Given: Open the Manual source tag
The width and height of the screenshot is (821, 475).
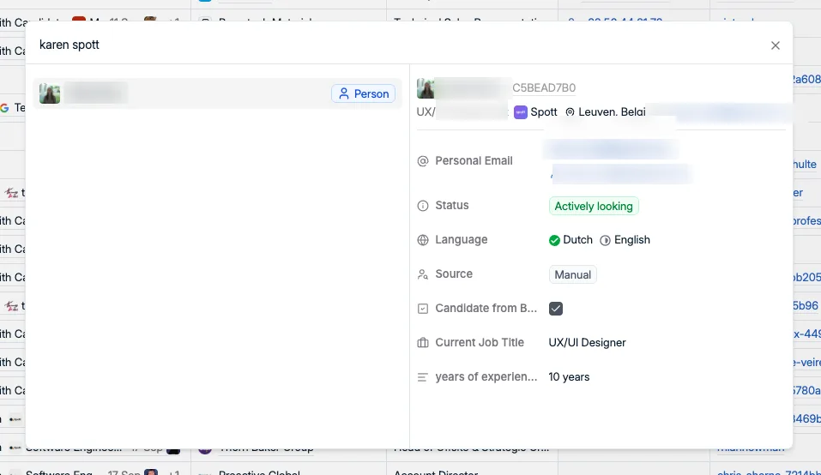Looking at the screenshot, I should tap(572, 274).
